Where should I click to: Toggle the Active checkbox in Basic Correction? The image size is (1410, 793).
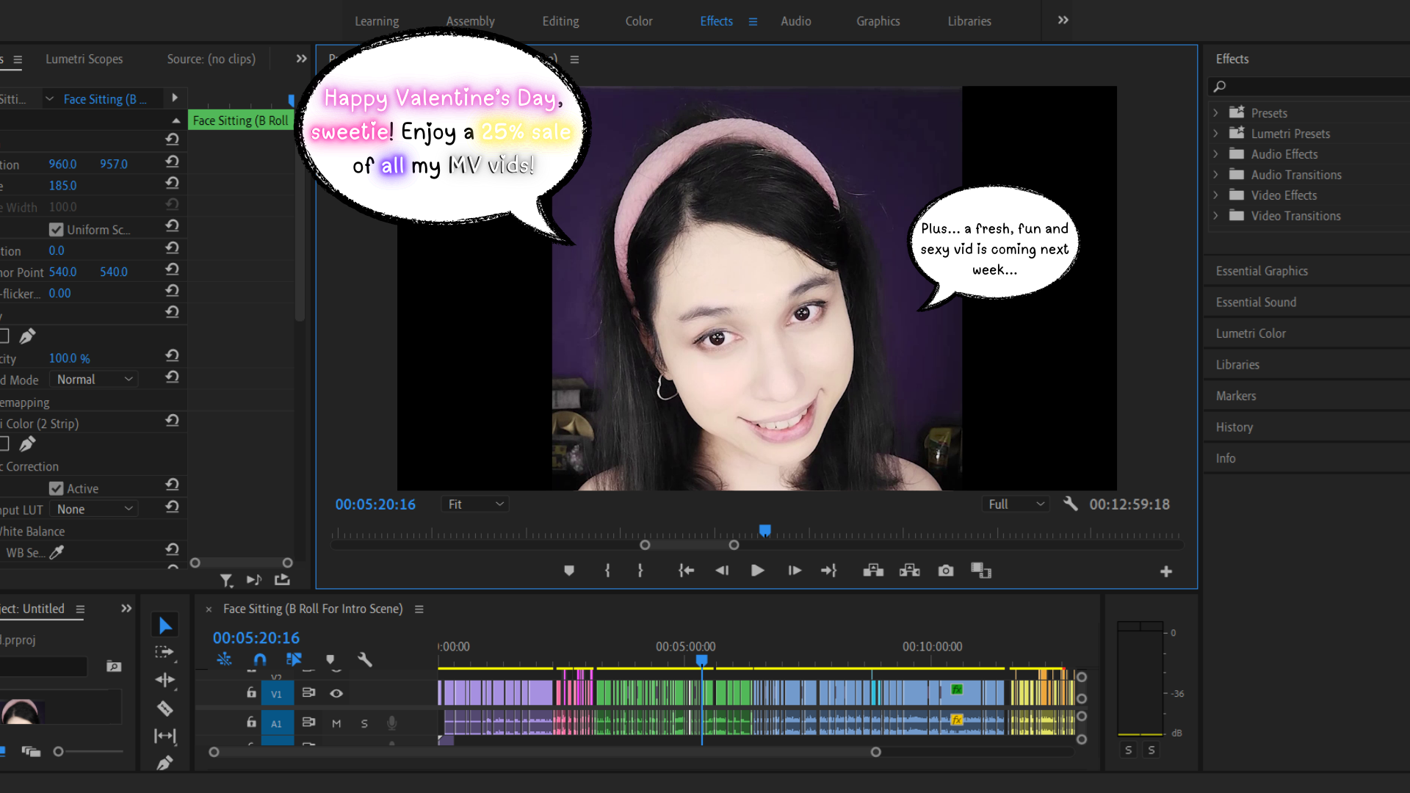pyautogui.click(x=56, y=488)
